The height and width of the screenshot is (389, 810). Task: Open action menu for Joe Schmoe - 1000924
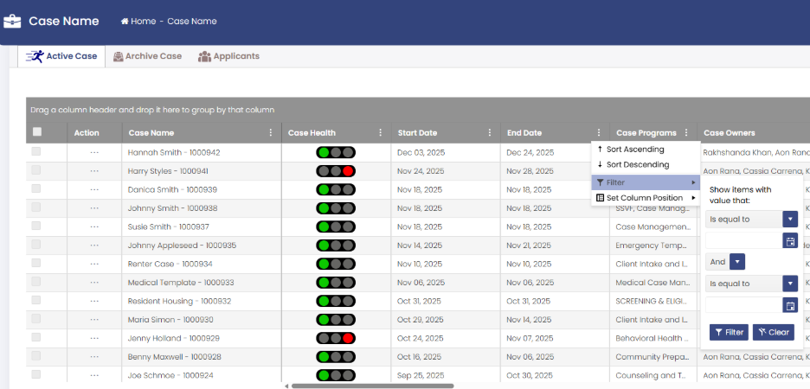[94, 375]
